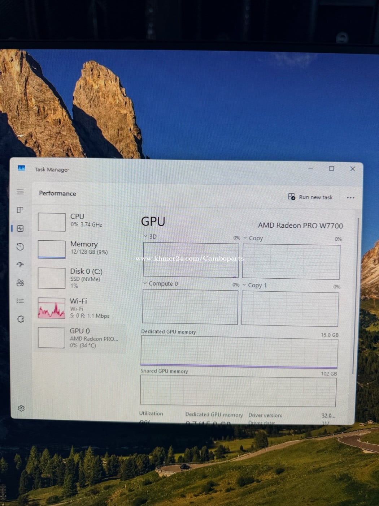Screen dimensions: 379x506
Task: Open the three-dot more options menu
Action: [350, 198]
